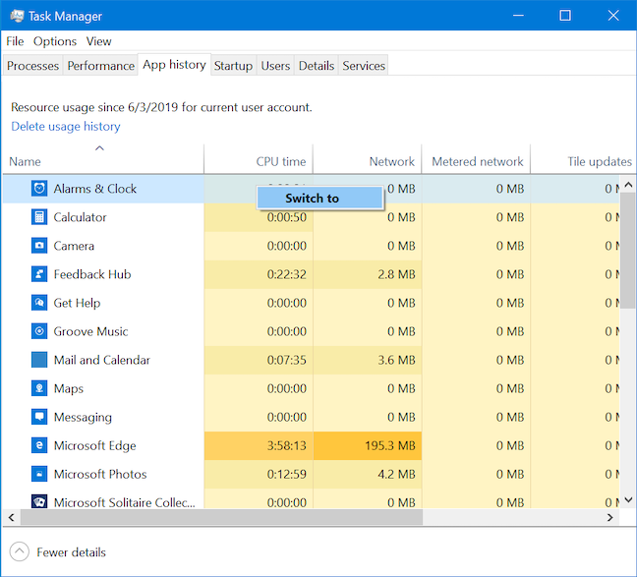Screen dimensions: 637x577
Task: Click the vertical scrollbar up arrow
Action: 628,186
